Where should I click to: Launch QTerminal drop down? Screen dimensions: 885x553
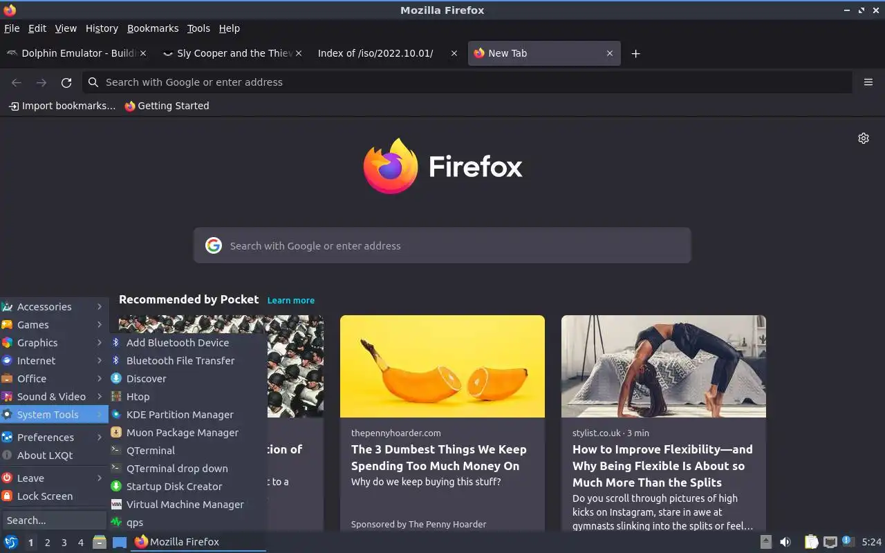click(187, 469)
